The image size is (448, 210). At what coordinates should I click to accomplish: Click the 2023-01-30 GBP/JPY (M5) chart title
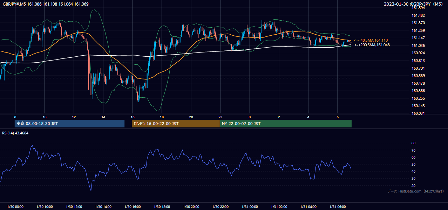[414, 4]
